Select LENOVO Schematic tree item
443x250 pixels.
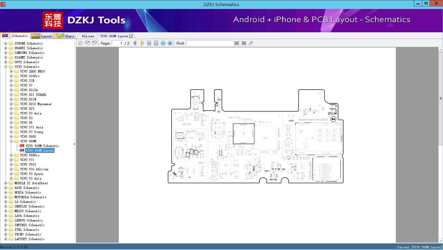(x=29, y=220)
